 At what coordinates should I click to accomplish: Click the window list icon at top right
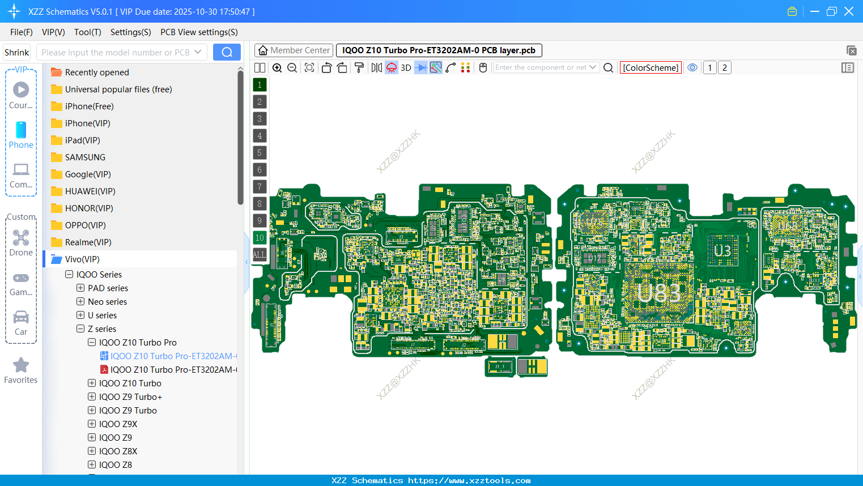pyautogui.click(x=851, y=50)
